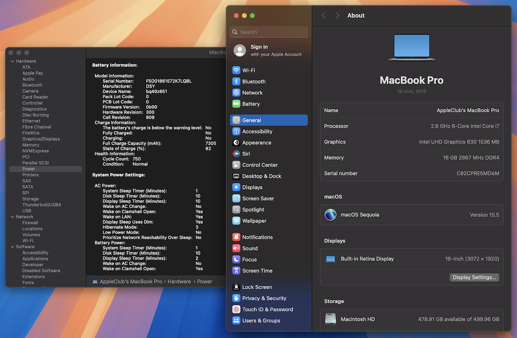Viewport: 517px width, 338px height.
Task: Click processor value 2.6 GHz 6-Core Intel Core i7
Action: (465, 126)
